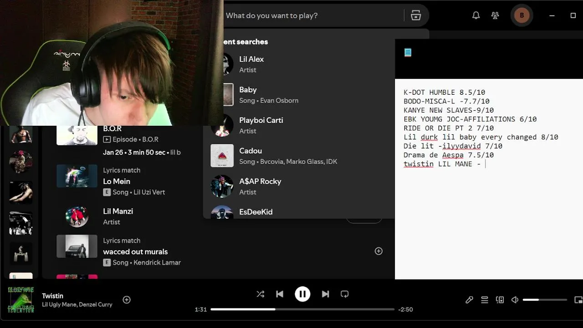Image resolution: width=583 pixels, height=328 pixels.
Task: Open sidebar playlist below the top one
Action: (20, 163)
